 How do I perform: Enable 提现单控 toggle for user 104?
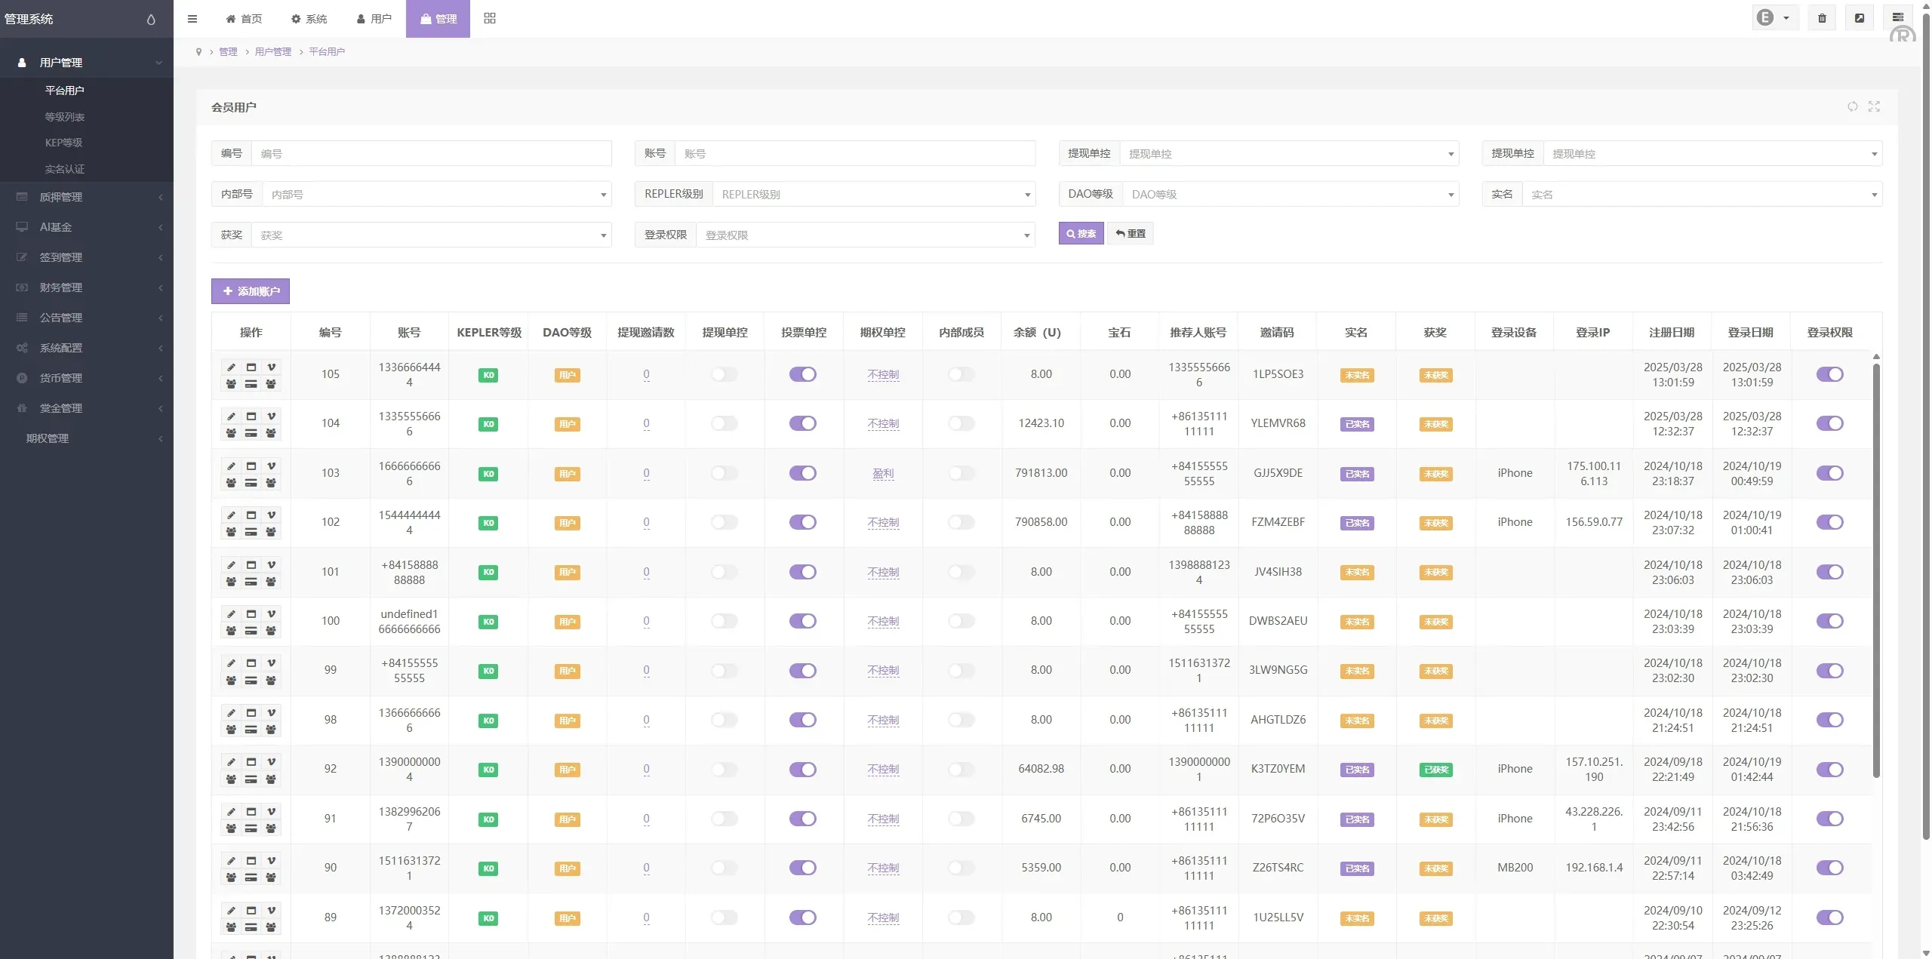coord(724,423)
